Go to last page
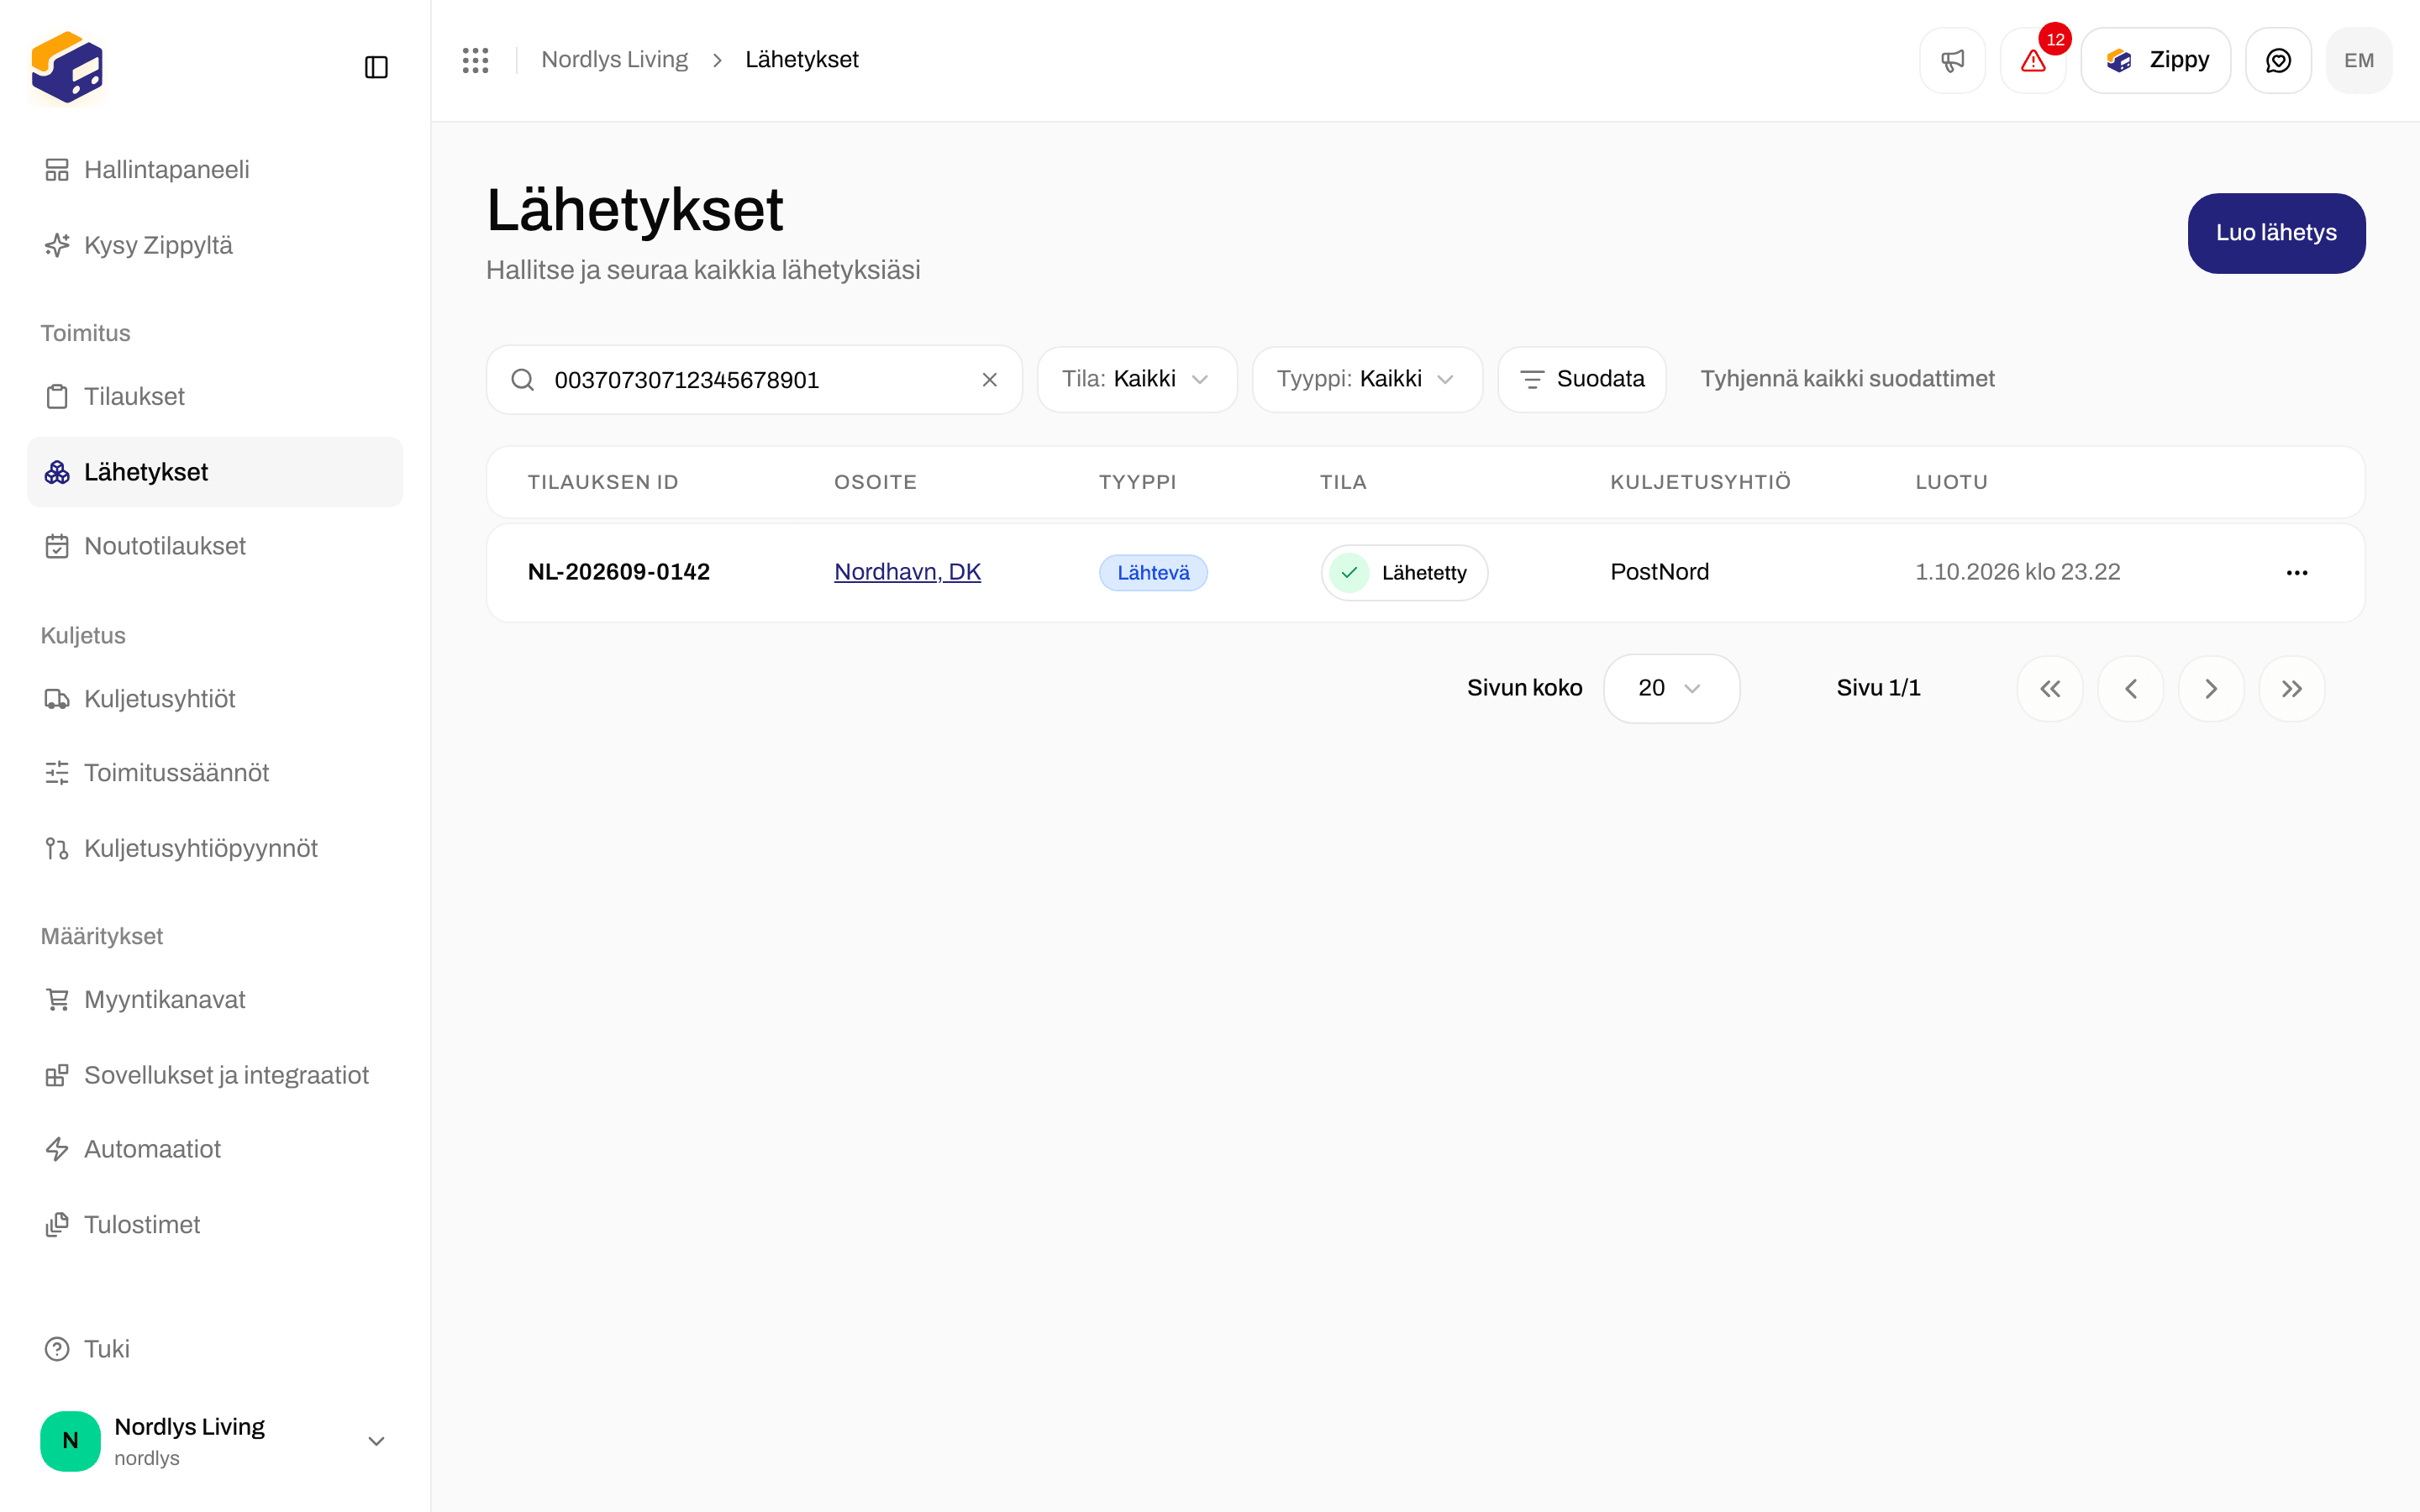 click(2292, 689)
